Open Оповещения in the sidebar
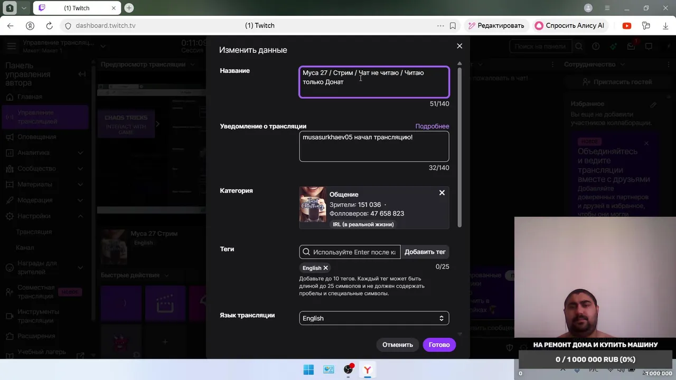The width and height of the screenshot is (676, 380). 36,137
